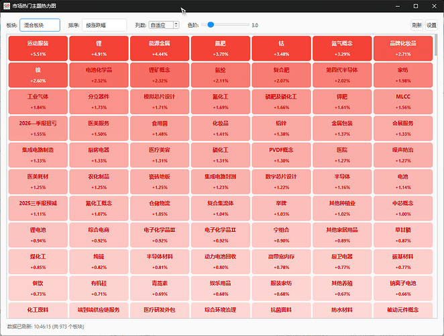Select the 金属包装 tile

342,128
